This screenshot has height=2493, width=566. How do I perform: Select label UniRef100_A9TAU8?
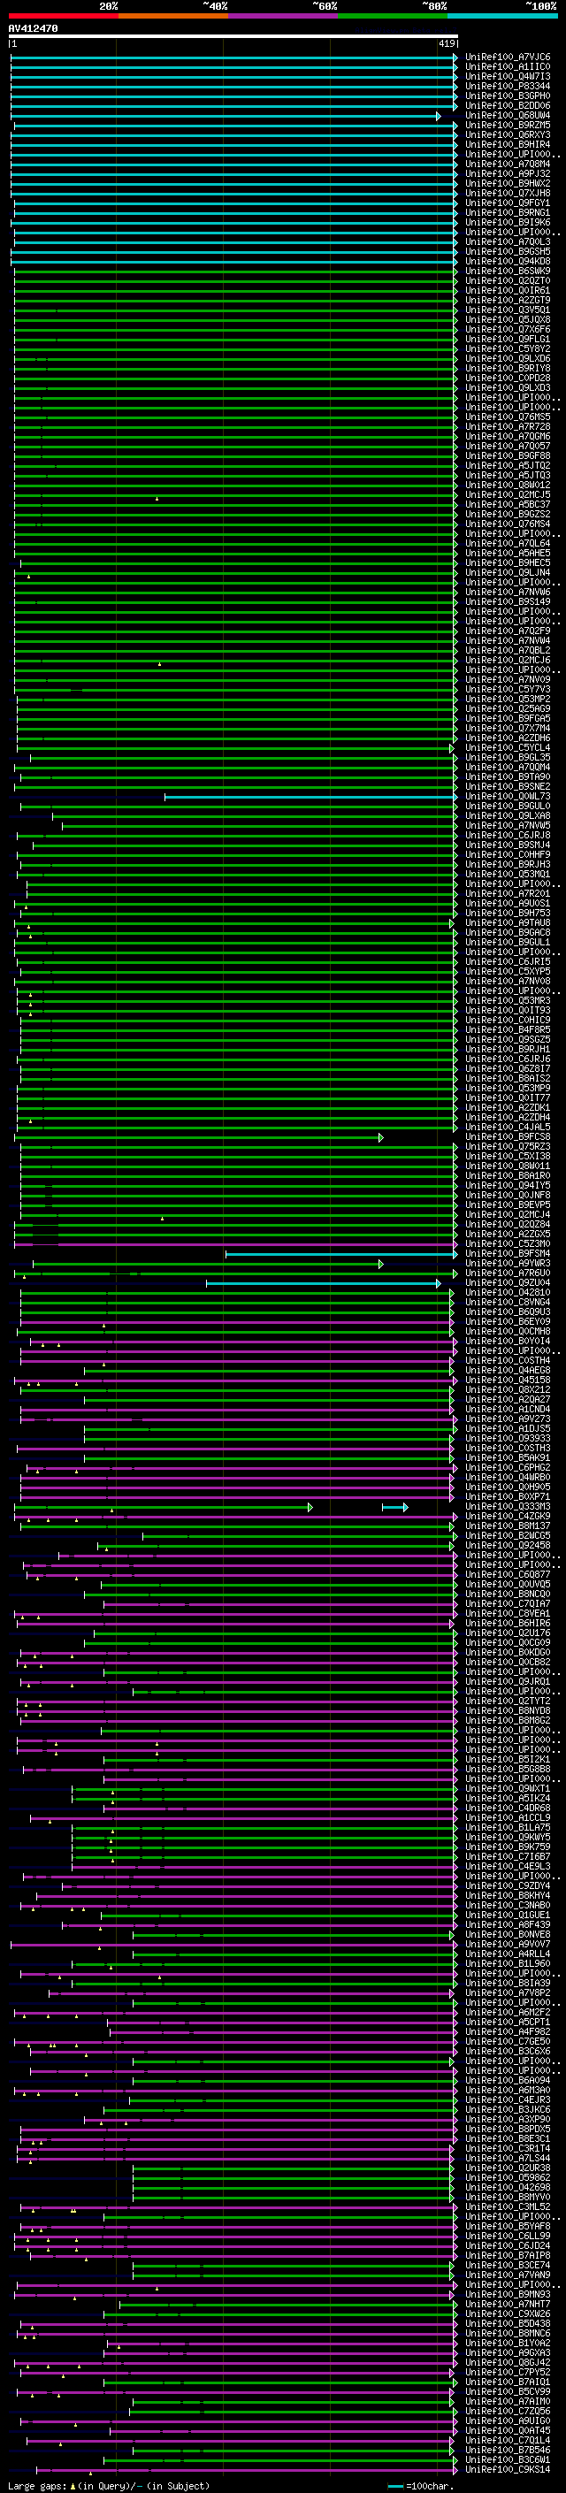click(508, 922)
